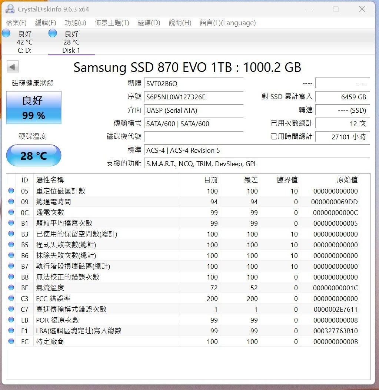
Task: Switch to the C: D: disk tab
Action: point(24,42)
